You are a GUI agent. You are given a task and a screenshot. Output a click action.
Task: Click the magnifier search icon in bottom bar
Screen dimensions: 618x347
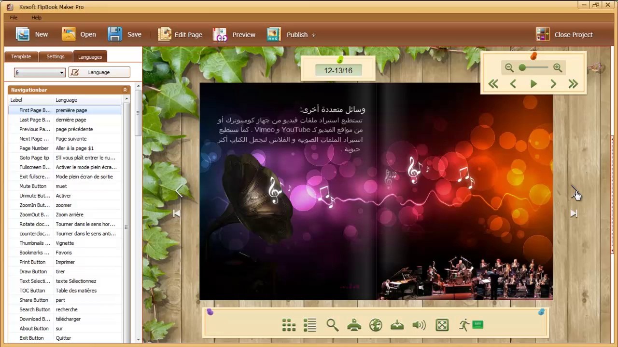[332, 325]
